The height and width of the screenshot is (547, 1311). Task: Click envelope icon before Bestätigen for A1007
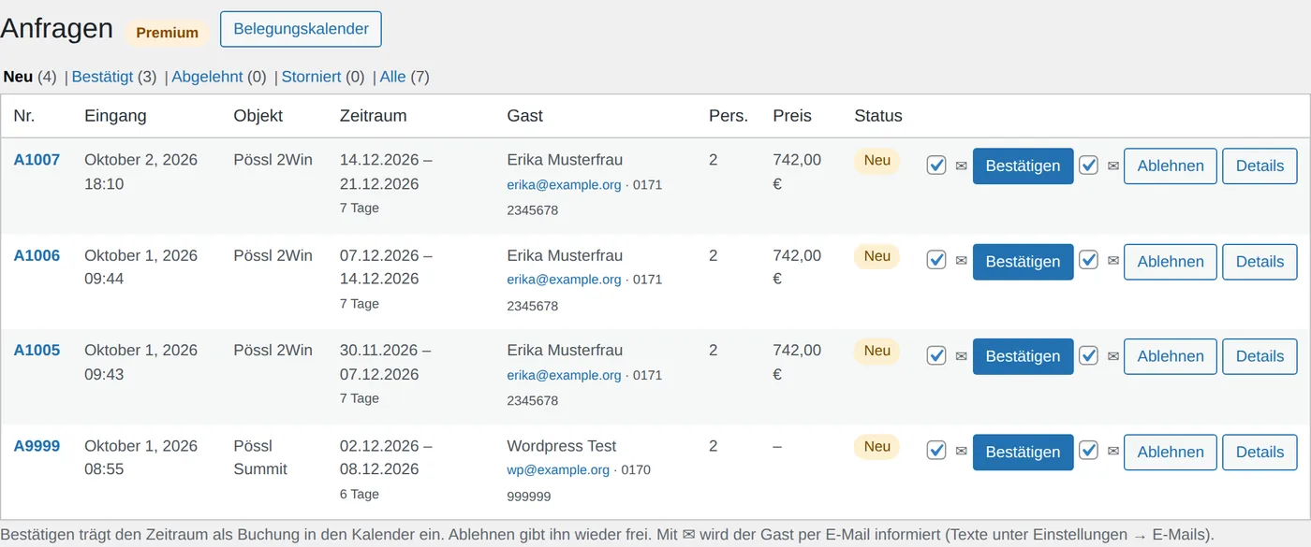(x=961, y=166)
